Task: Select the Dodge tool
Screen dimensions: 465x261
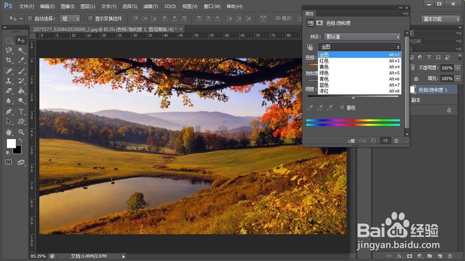Action: (21, 101)
